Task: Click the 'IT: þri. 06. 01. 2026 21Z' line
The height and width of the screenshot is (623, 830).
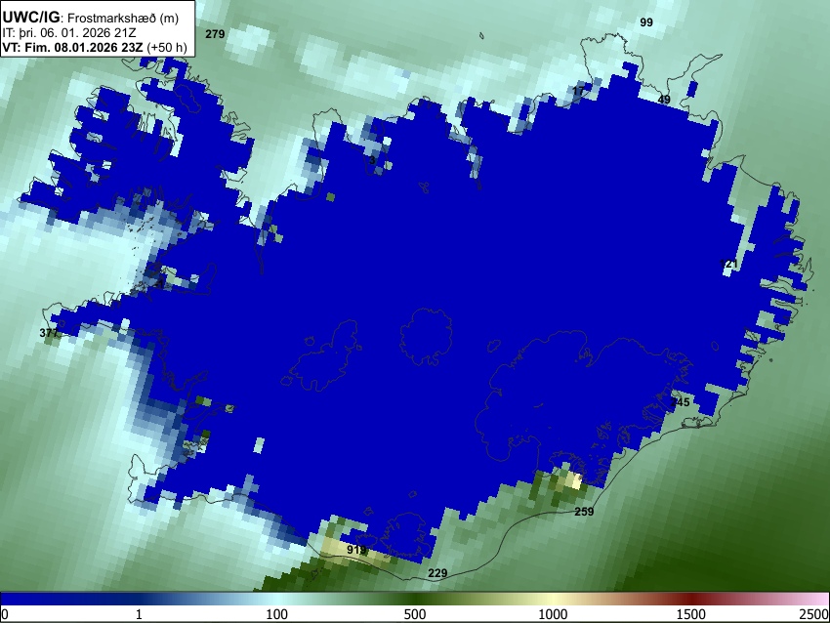Action: click(68, 33)
